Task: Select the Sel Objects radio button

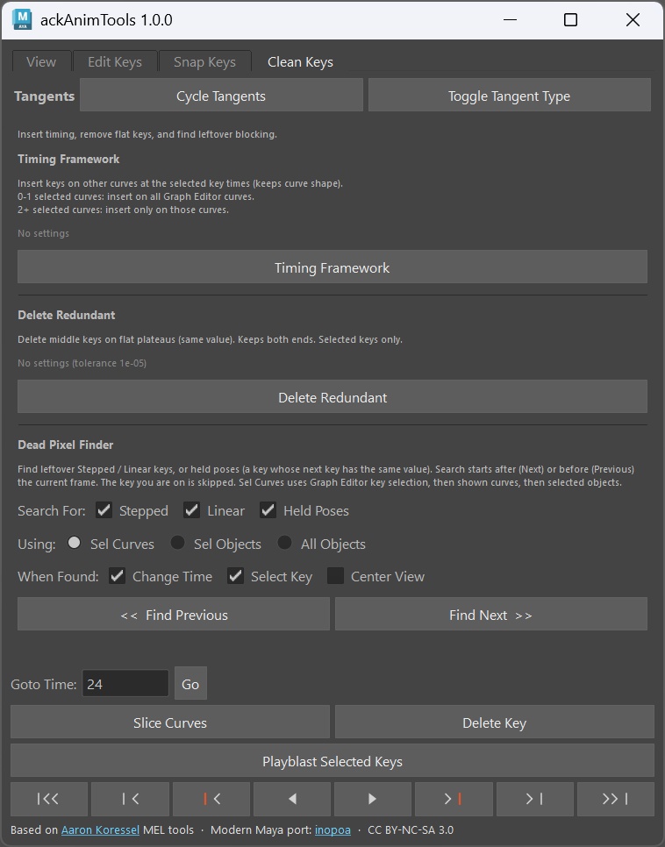Action: pyautogui.click(x=177, y=543)
